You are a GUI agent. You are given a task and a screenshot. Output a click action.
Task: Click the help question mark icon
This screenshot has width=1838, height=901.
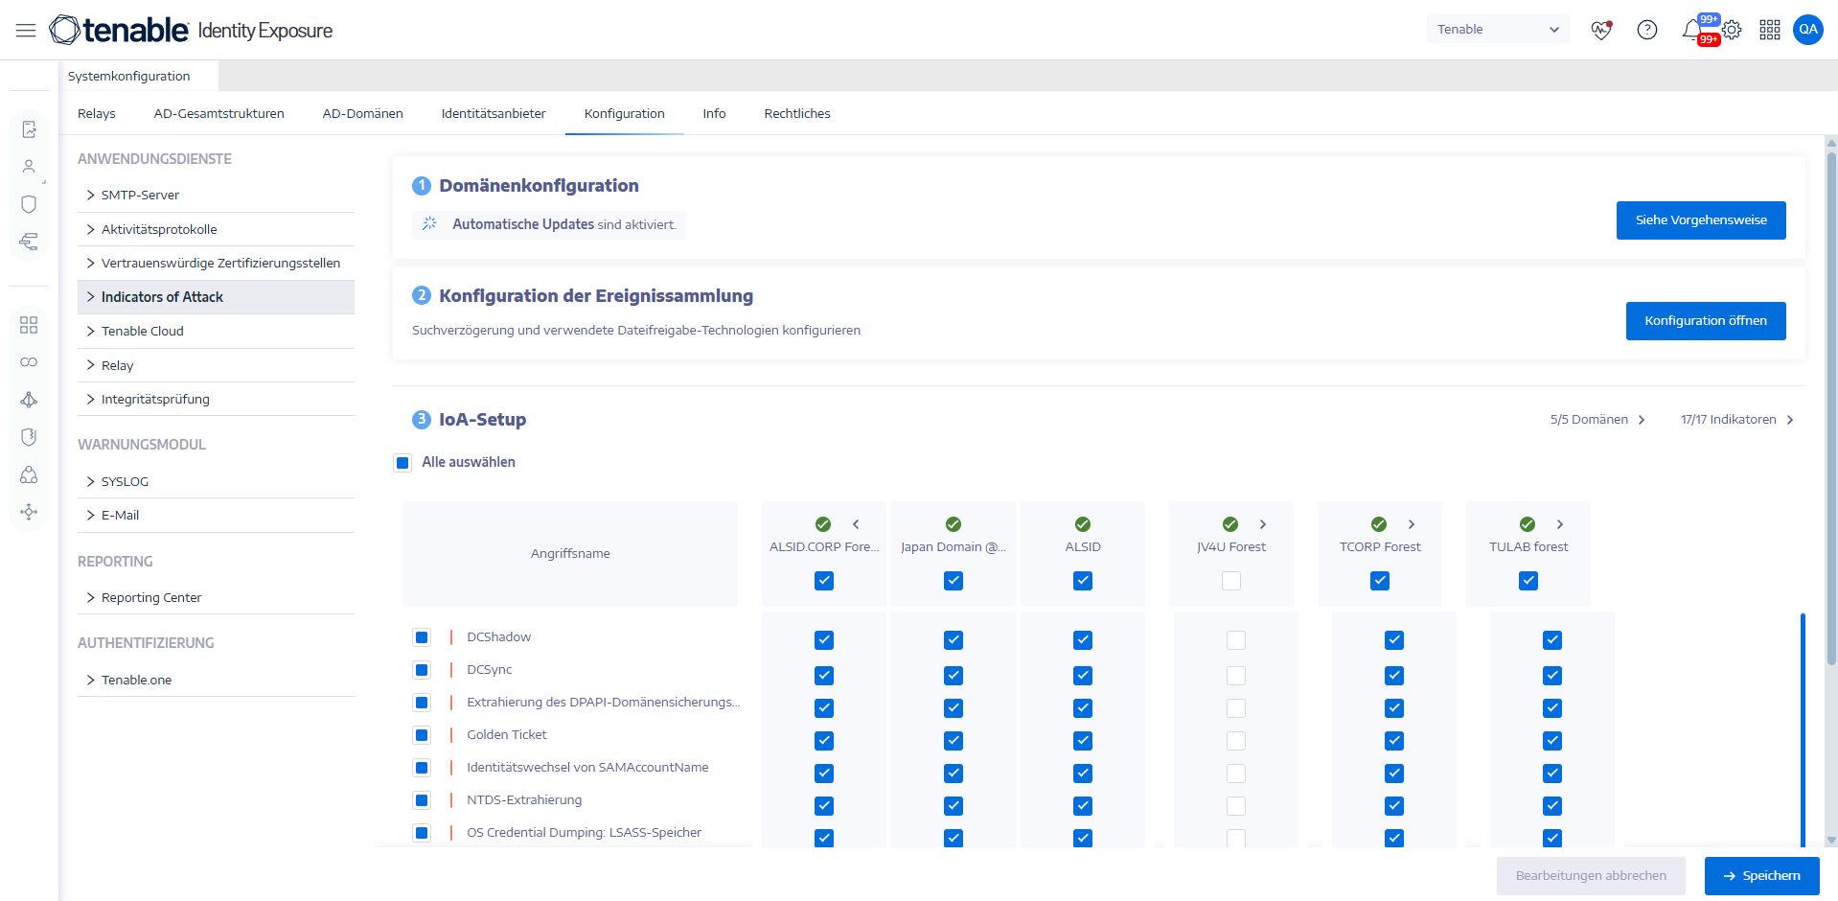(x=1646, y=31)
